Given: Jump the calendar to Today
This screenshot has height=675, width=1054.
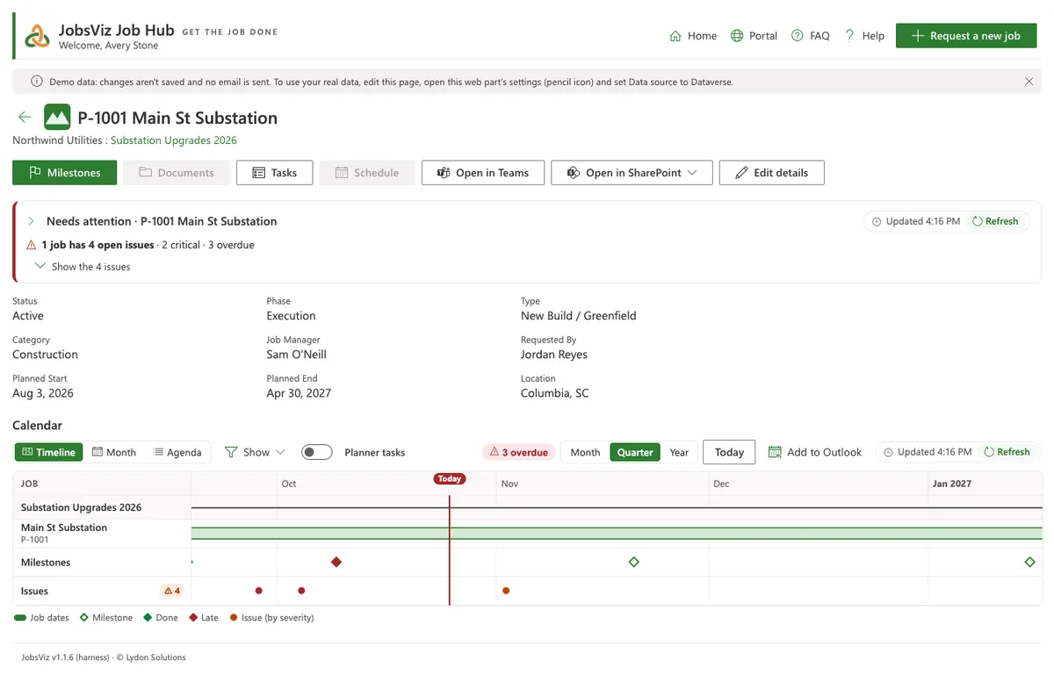Looking at the screenshot, I should [x=729, y=452].
